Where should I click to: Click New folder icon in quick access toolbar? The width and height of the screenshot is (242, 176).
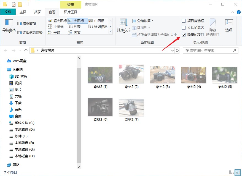(20, 4)
